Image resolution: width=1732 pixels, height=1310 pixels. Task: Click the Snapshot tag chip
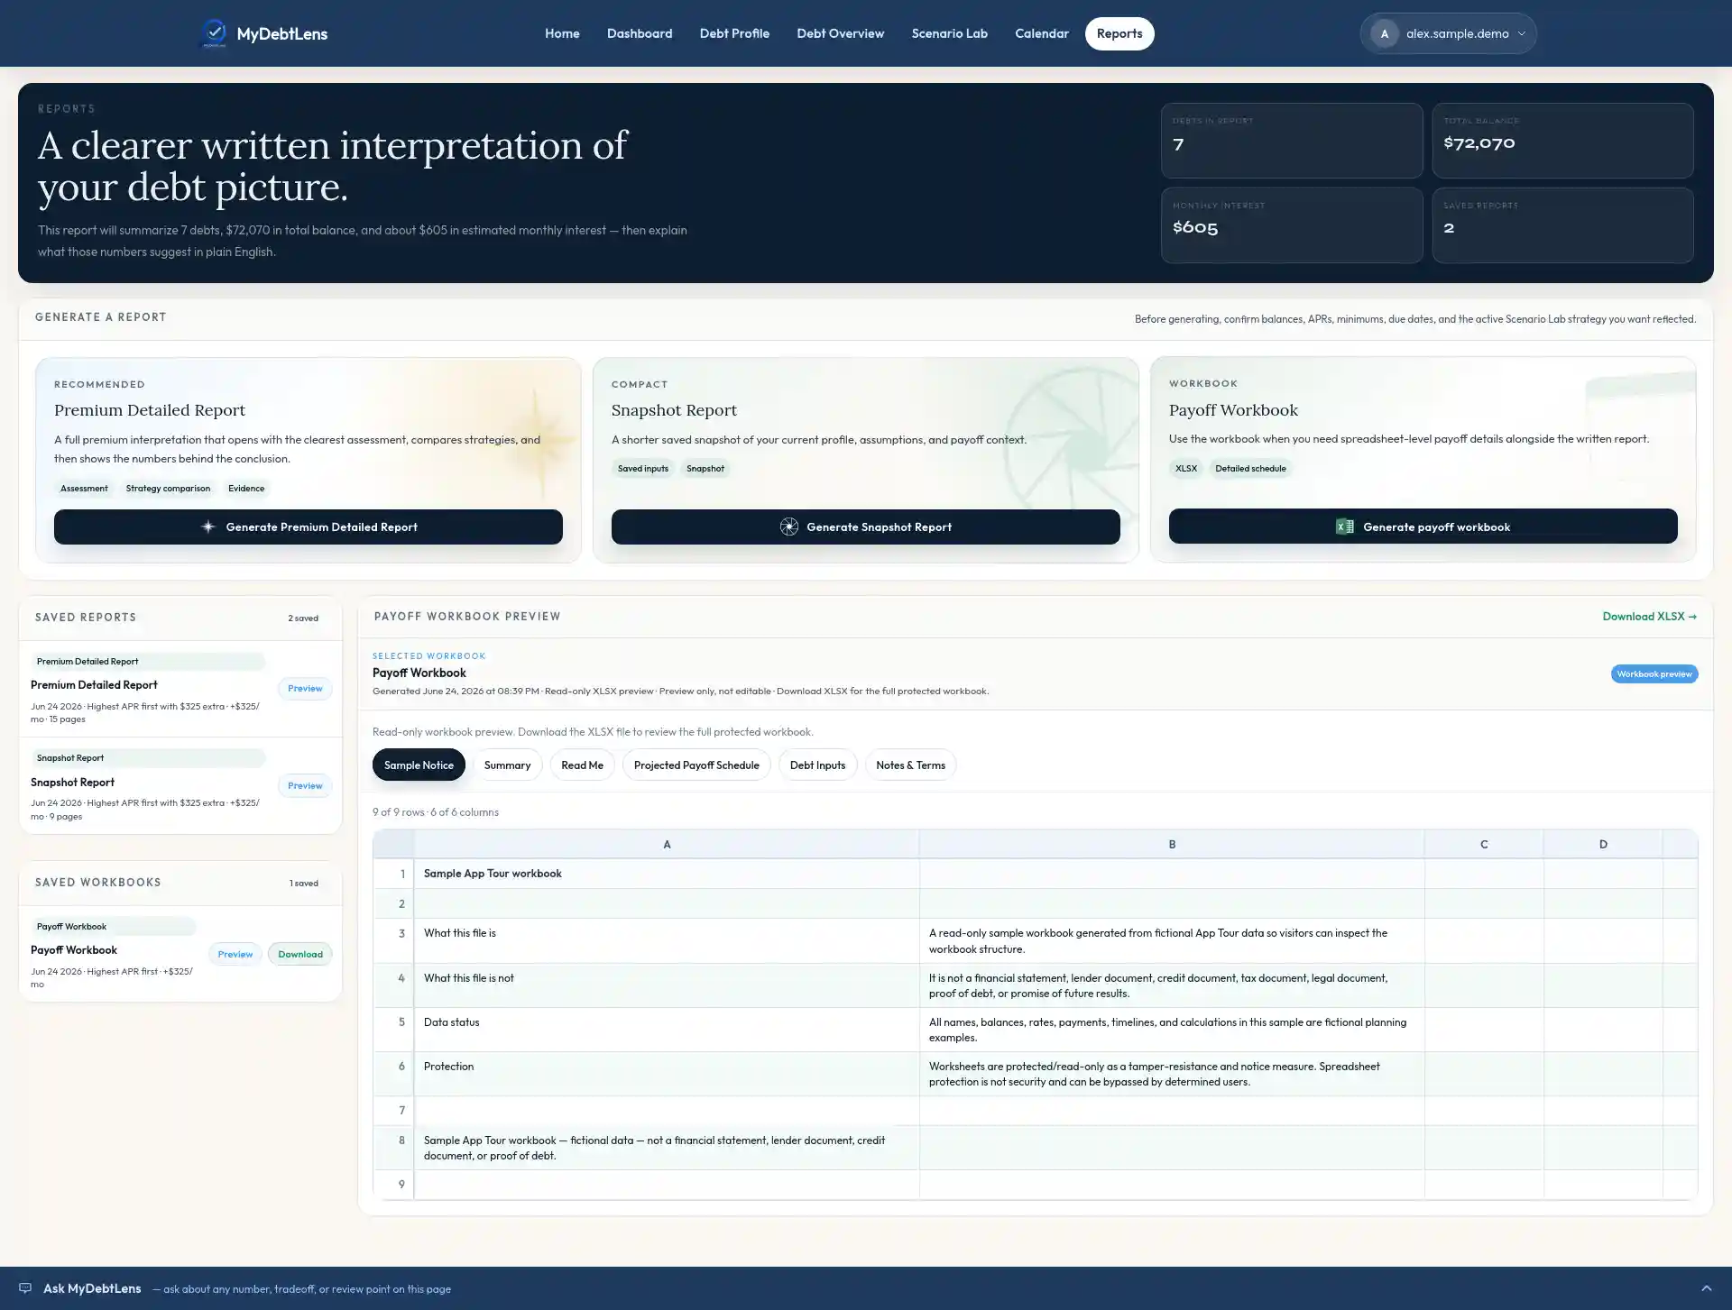coord(705,469)
